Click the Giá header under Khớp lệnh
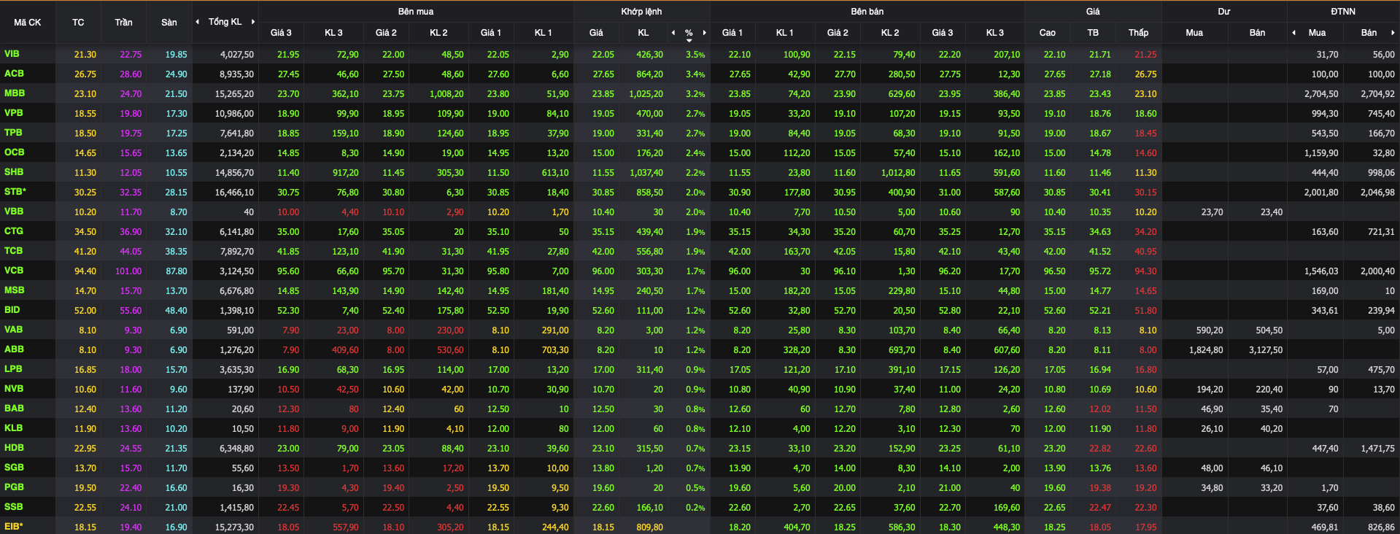1400x534 pixels. pos(596,33)
